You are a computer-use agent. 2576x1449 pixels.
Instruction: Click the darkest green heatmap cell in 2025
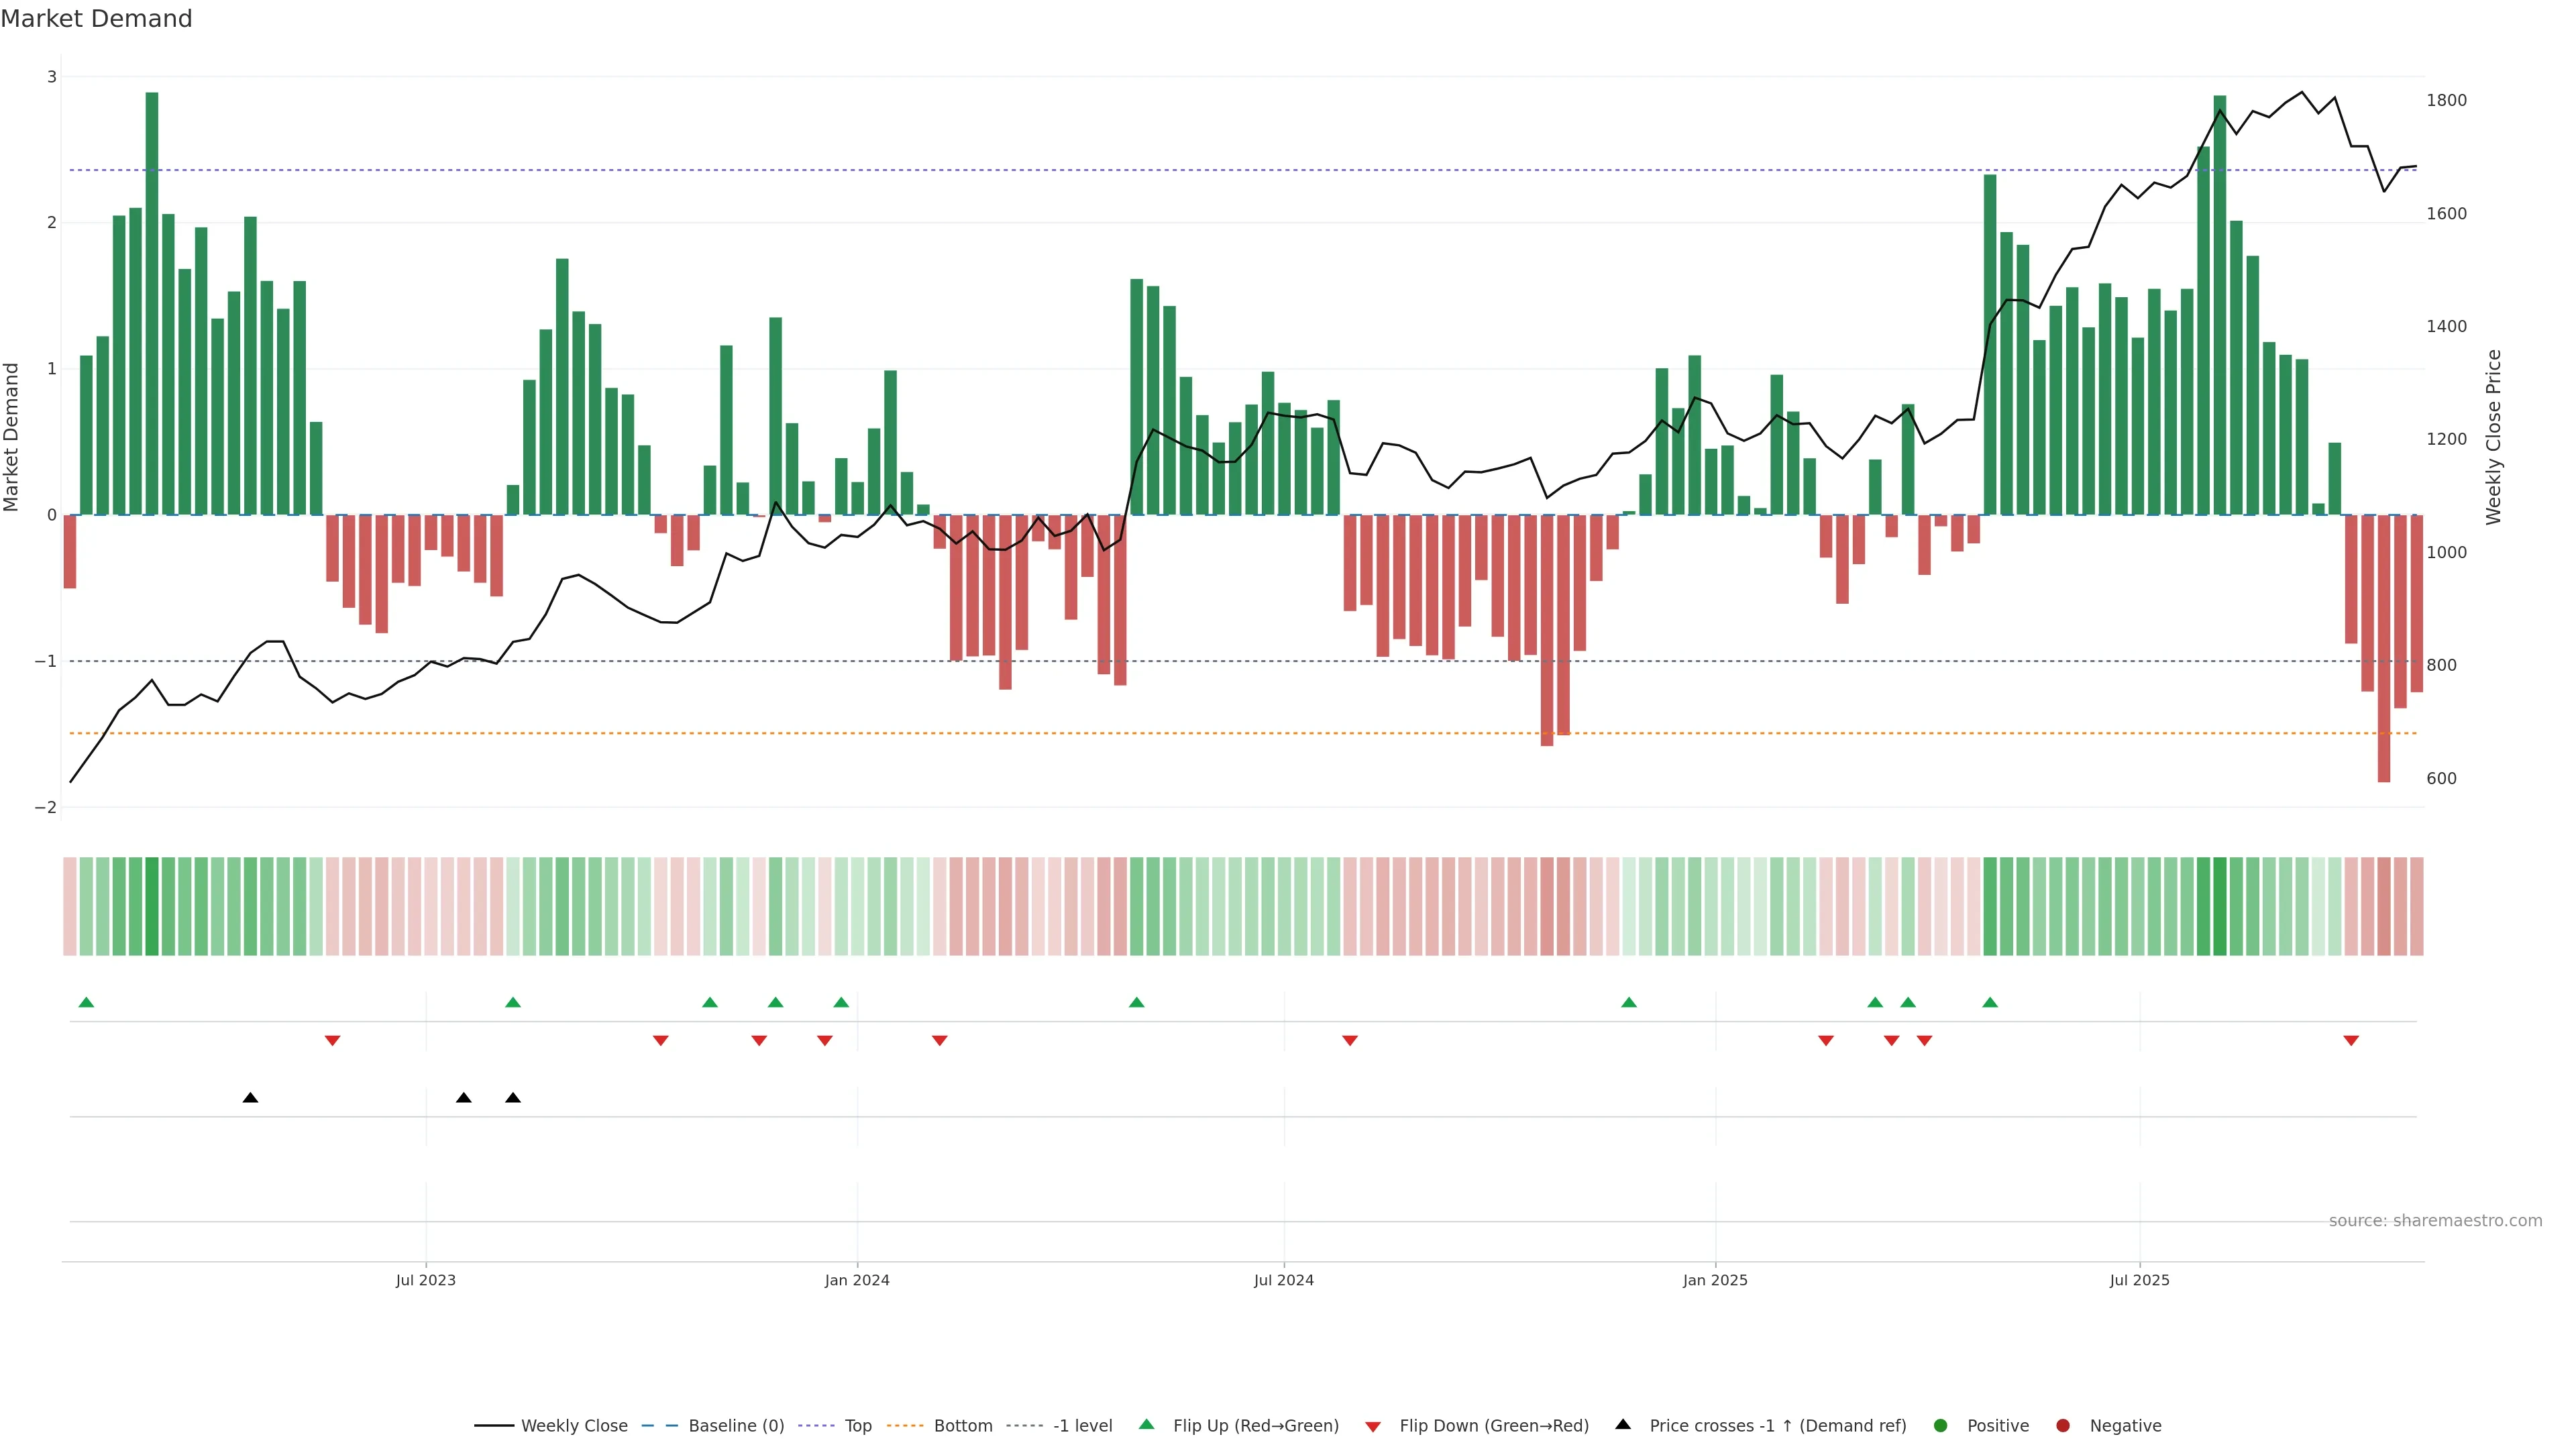tap(2219, 906)
